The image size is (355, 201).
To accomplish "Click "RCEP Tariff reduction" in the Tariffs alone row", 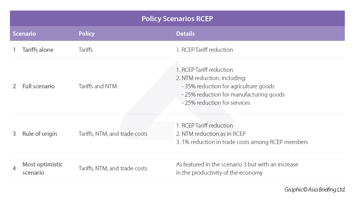I will click(204, 50).
